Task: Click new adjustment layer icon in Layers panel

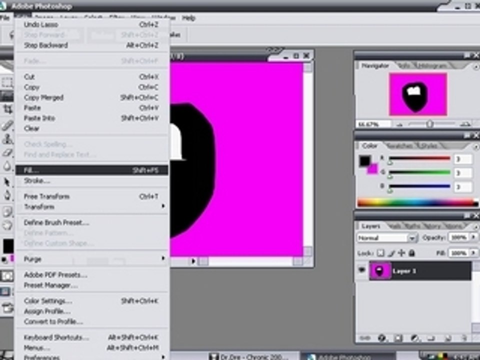Action: tap(414, 338)
